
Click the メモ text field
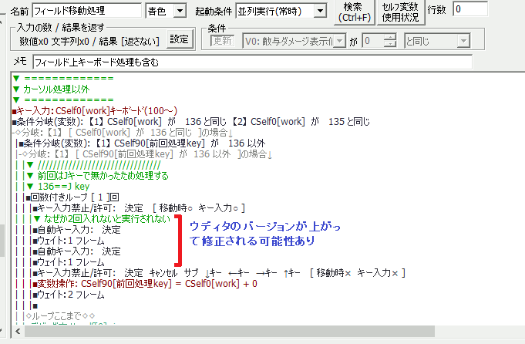click(x=252, y=62)
